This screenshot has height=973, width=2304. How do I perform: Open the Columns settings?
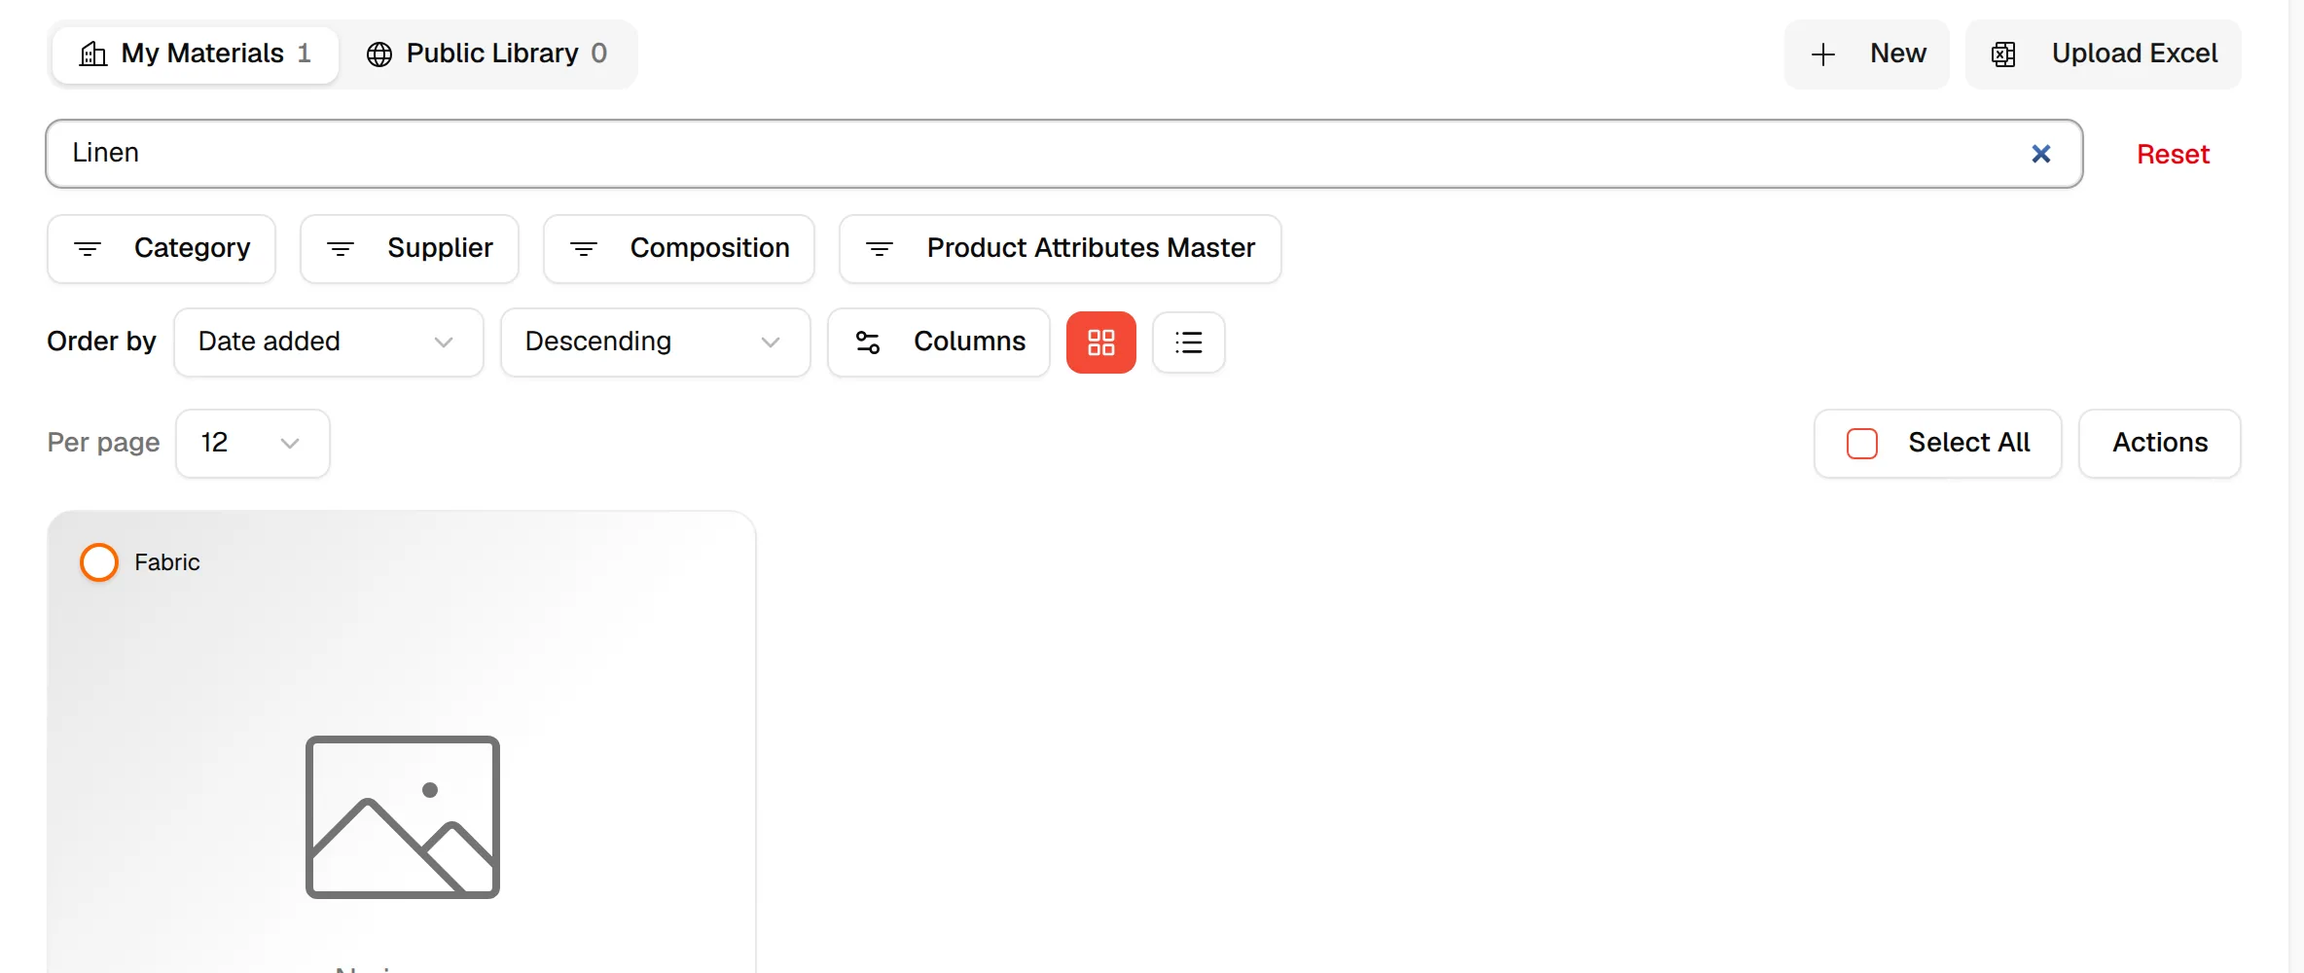[x=939, y=342]
